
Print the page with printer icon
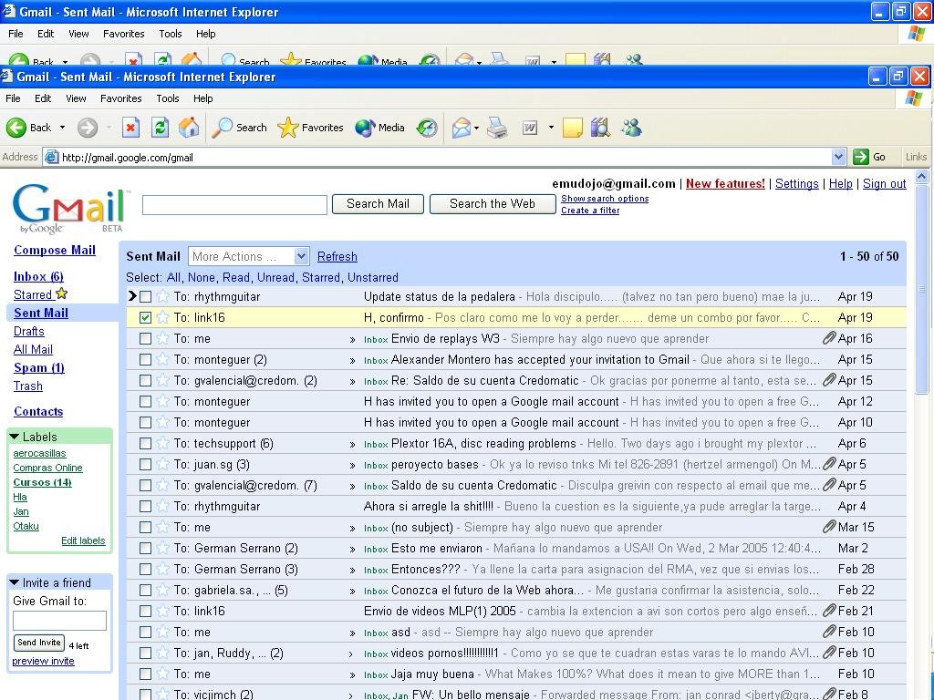pos(497,128)
